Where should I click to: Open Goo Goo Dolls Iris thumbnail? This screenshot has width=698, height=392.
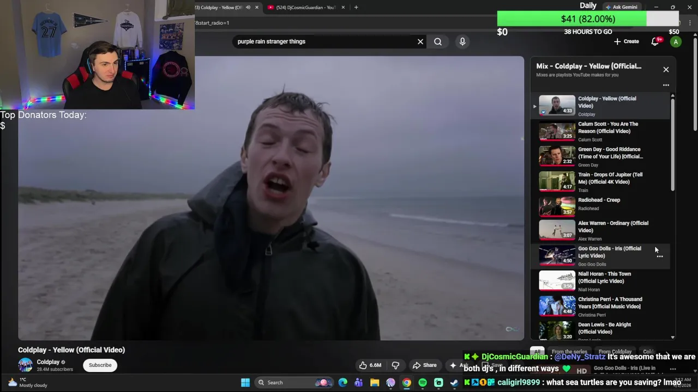557,255
